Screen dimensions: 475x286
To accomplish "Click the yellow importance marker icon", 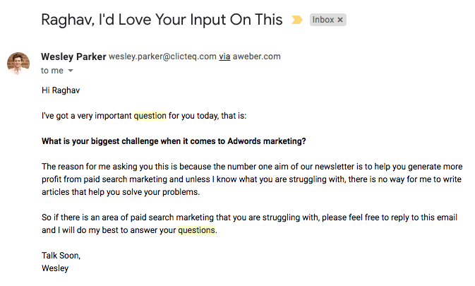I will (297, 20).
